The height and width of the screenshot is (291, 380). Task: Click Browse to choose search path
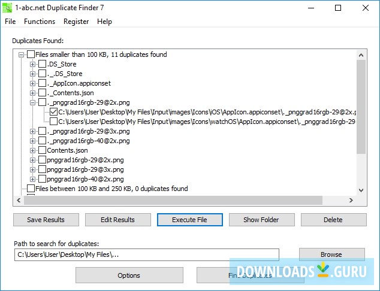coord(332,254)
